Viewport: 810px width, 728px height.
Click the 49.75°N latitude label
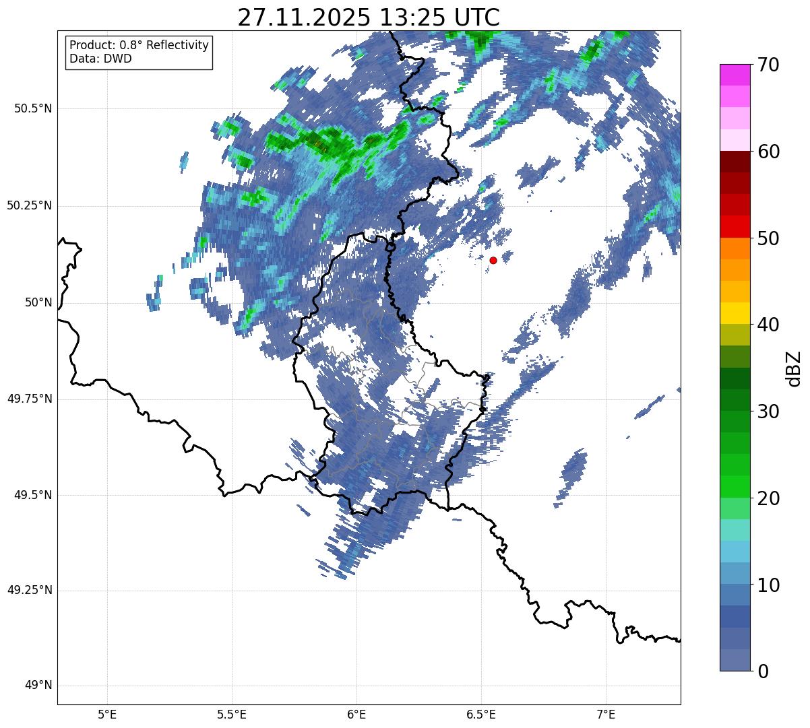click(30, 399)
